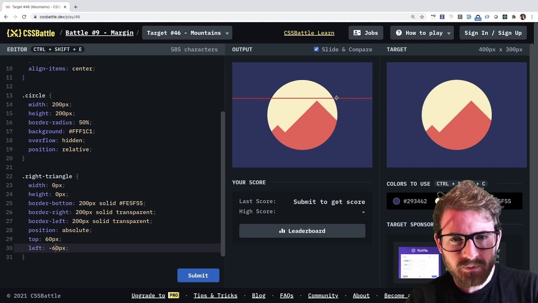Click the zoom magnifier icon in address bar
Viewport: 538px width, 303px height.
(x=413, y=17)
